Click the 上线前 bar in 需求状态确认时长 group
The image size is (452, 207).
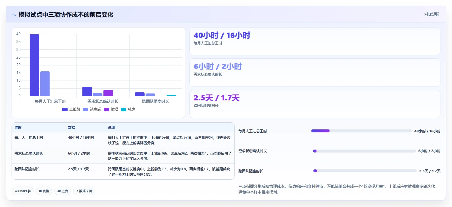pyautogui.click(x=87, y=91)
